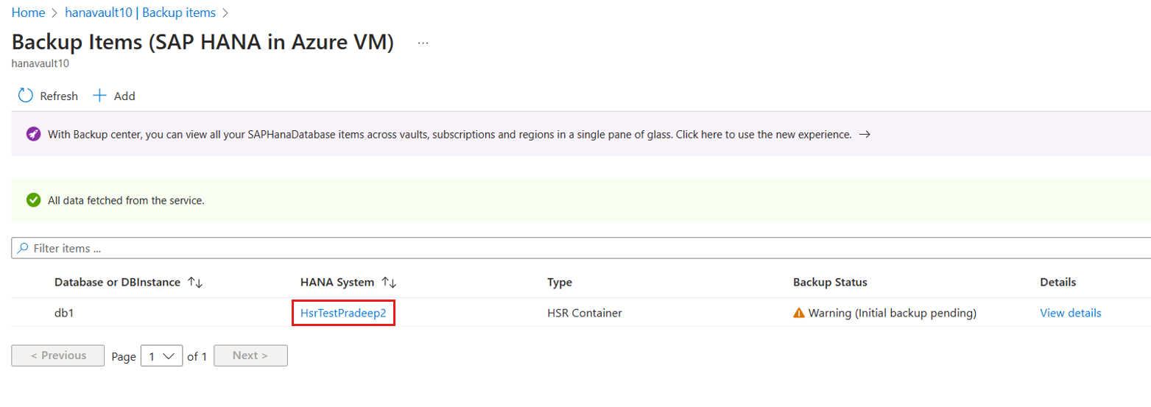The image size is (1151, 407).
Task: Click View details for db1
Action: 1071,314
